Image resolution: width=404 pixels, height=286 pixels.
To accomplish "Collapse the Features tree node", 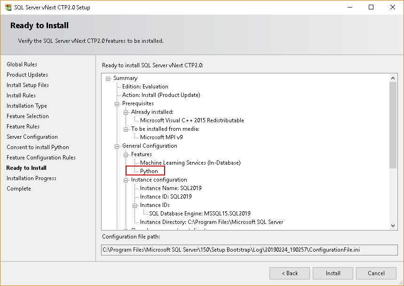I will tap(126, 154).
